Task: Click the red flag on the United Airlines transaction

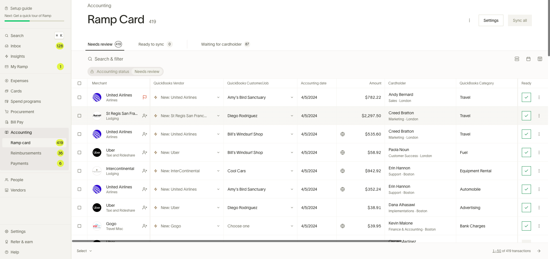Action: [x=144, y=97]
